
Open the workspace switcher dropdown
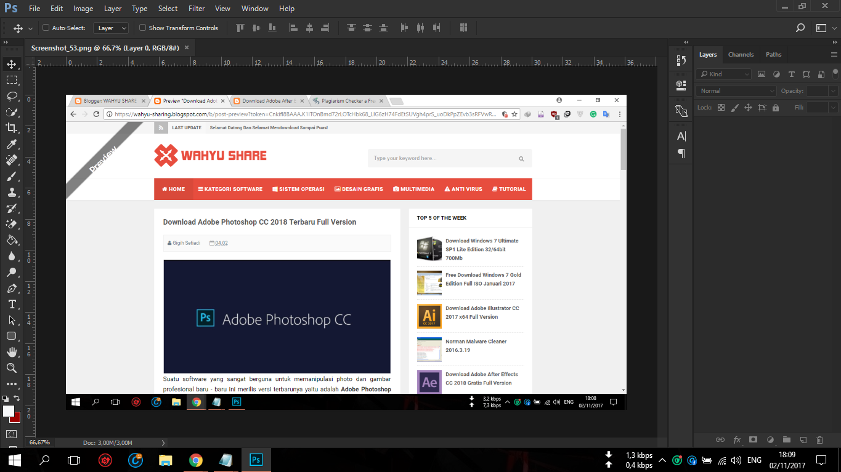(x=825, y=28)
